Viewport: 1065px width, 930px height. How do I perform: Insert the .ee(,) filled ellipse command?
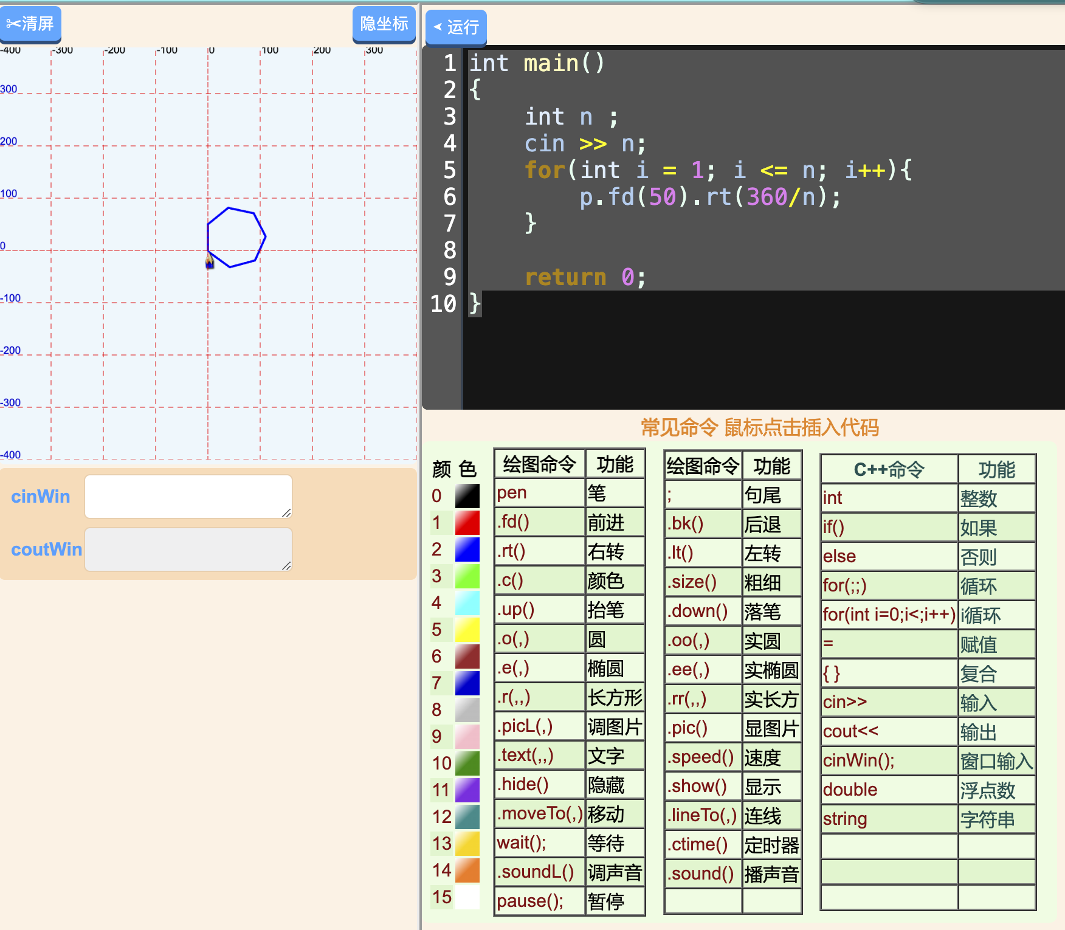(703, 670)
